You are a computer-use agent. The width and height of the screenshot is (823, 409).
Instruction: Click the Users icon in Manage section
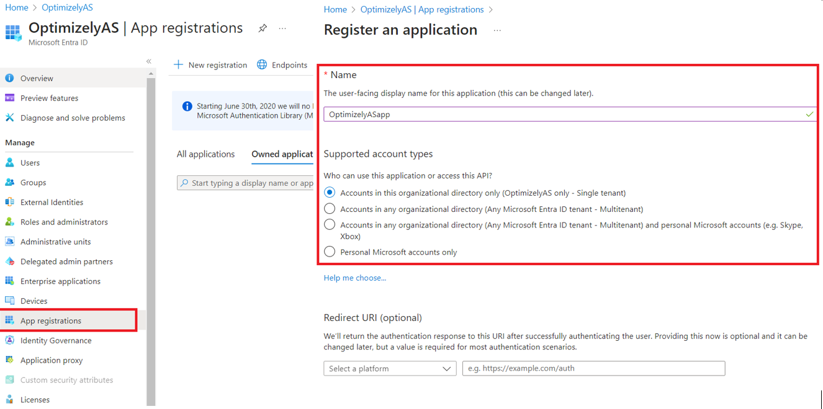(x=9, y=162)
